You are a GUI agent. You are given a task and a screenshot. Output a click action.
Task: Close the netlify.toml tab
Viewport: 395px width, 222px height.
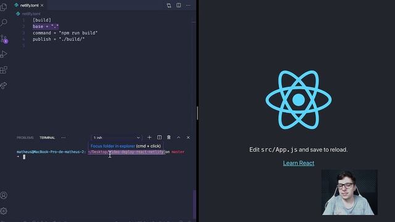coord(42,6)
